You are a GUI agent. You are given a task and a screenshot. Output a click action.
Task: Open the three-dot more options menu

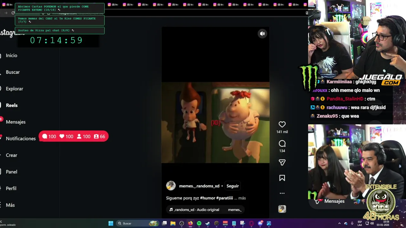[x=282, y=193]
